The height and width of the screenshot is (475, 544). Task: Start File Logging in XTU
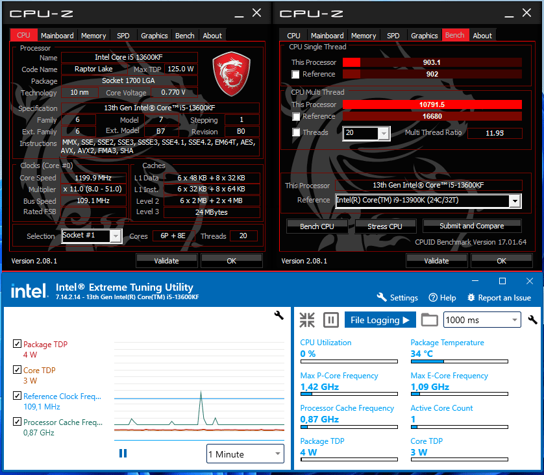[x=380, y=320]
